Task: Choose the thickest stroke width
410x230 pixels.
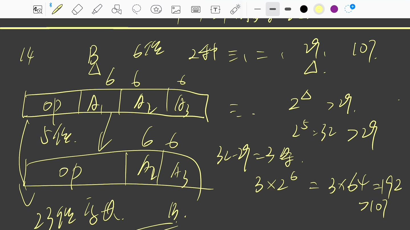Action: pyautogui.click(x=288, y=9)
